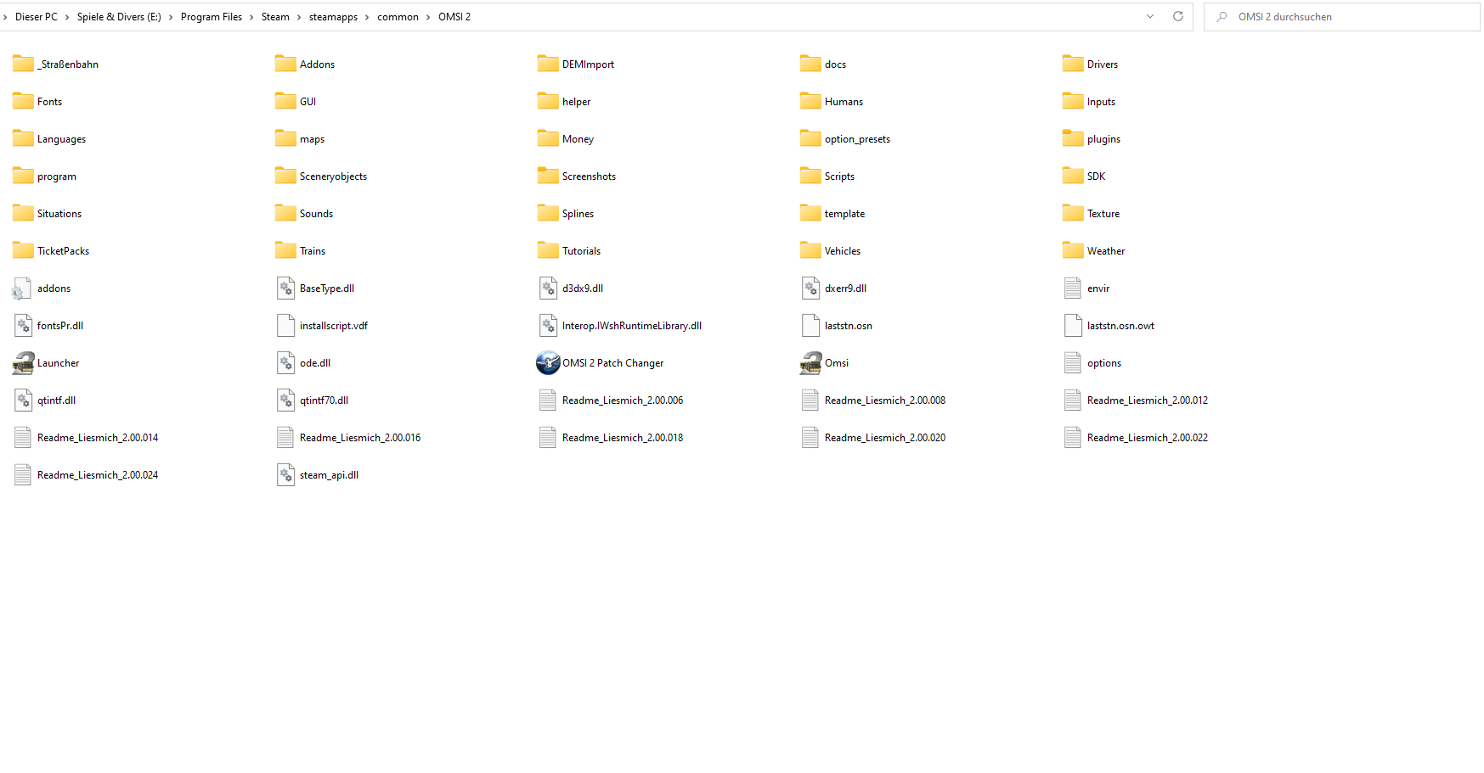The image size is (1484, 773).
Task: Select the maps folder
Action: point(300,139)
